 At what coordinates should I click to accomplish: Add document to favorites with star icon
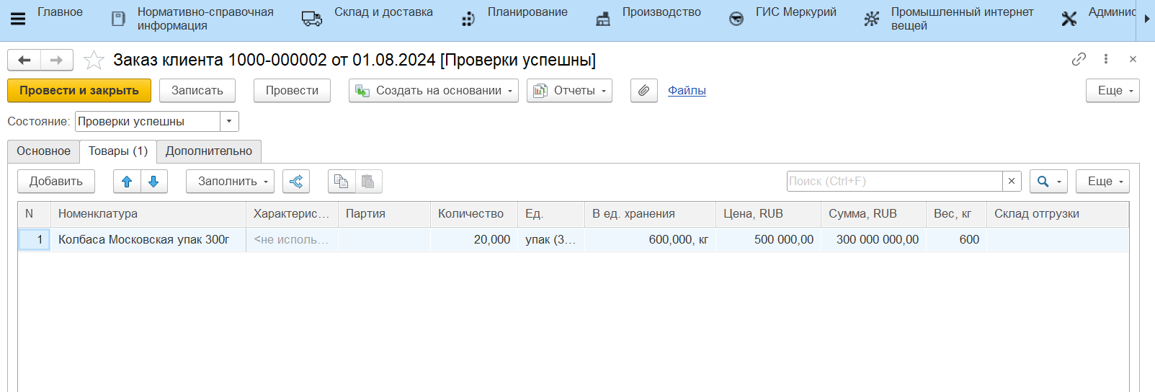point(94,60)
